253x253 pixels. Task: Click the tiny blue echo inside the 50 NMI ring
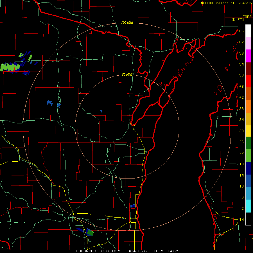click(101, 111)
